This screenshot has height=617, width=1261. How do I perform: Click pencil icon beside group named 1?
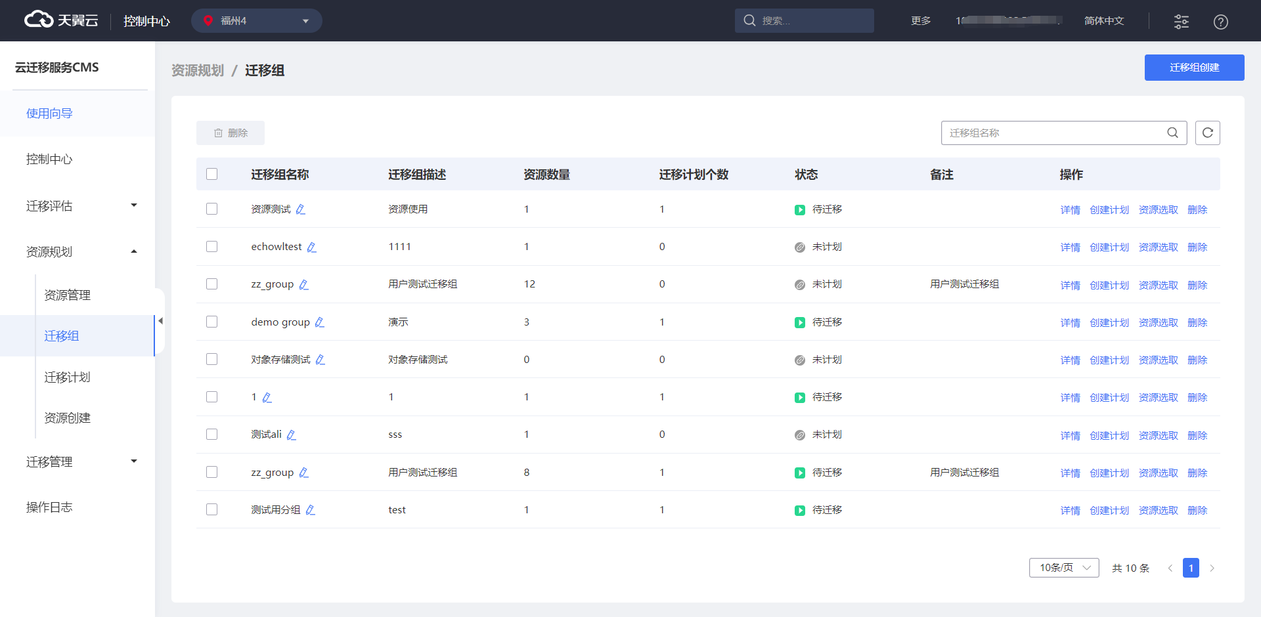tap(267, 397)
